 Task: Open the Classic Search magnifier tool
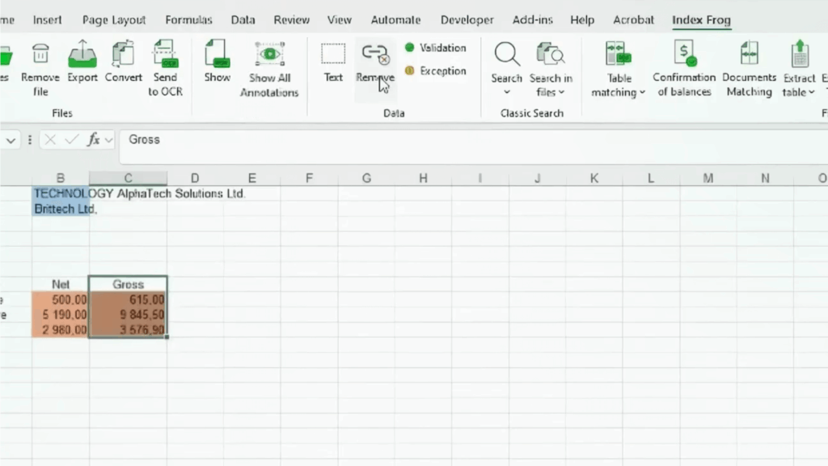coord(507,54)
